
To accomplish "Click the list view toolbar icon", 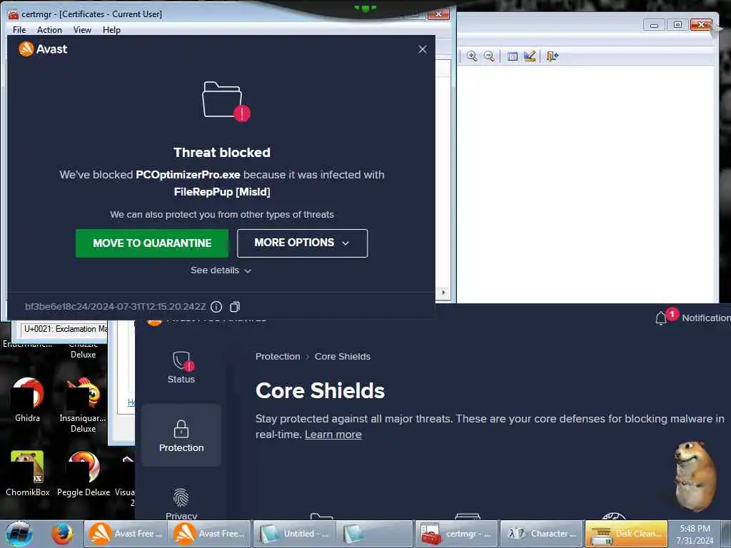I will point(513,56).
